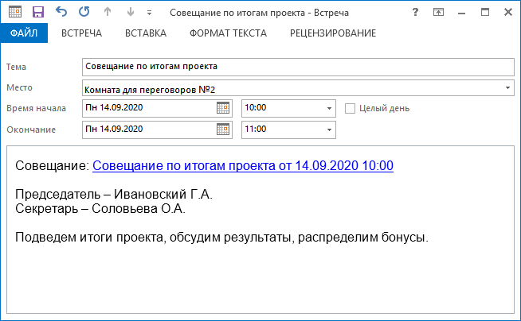
Task: Open the 11:00 end time dropdown
Action: (x=330, y=130)
